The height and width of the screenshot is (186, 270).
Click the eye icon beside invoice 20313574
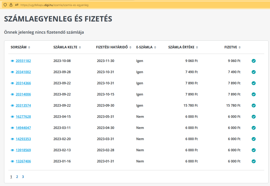point(12,105)
